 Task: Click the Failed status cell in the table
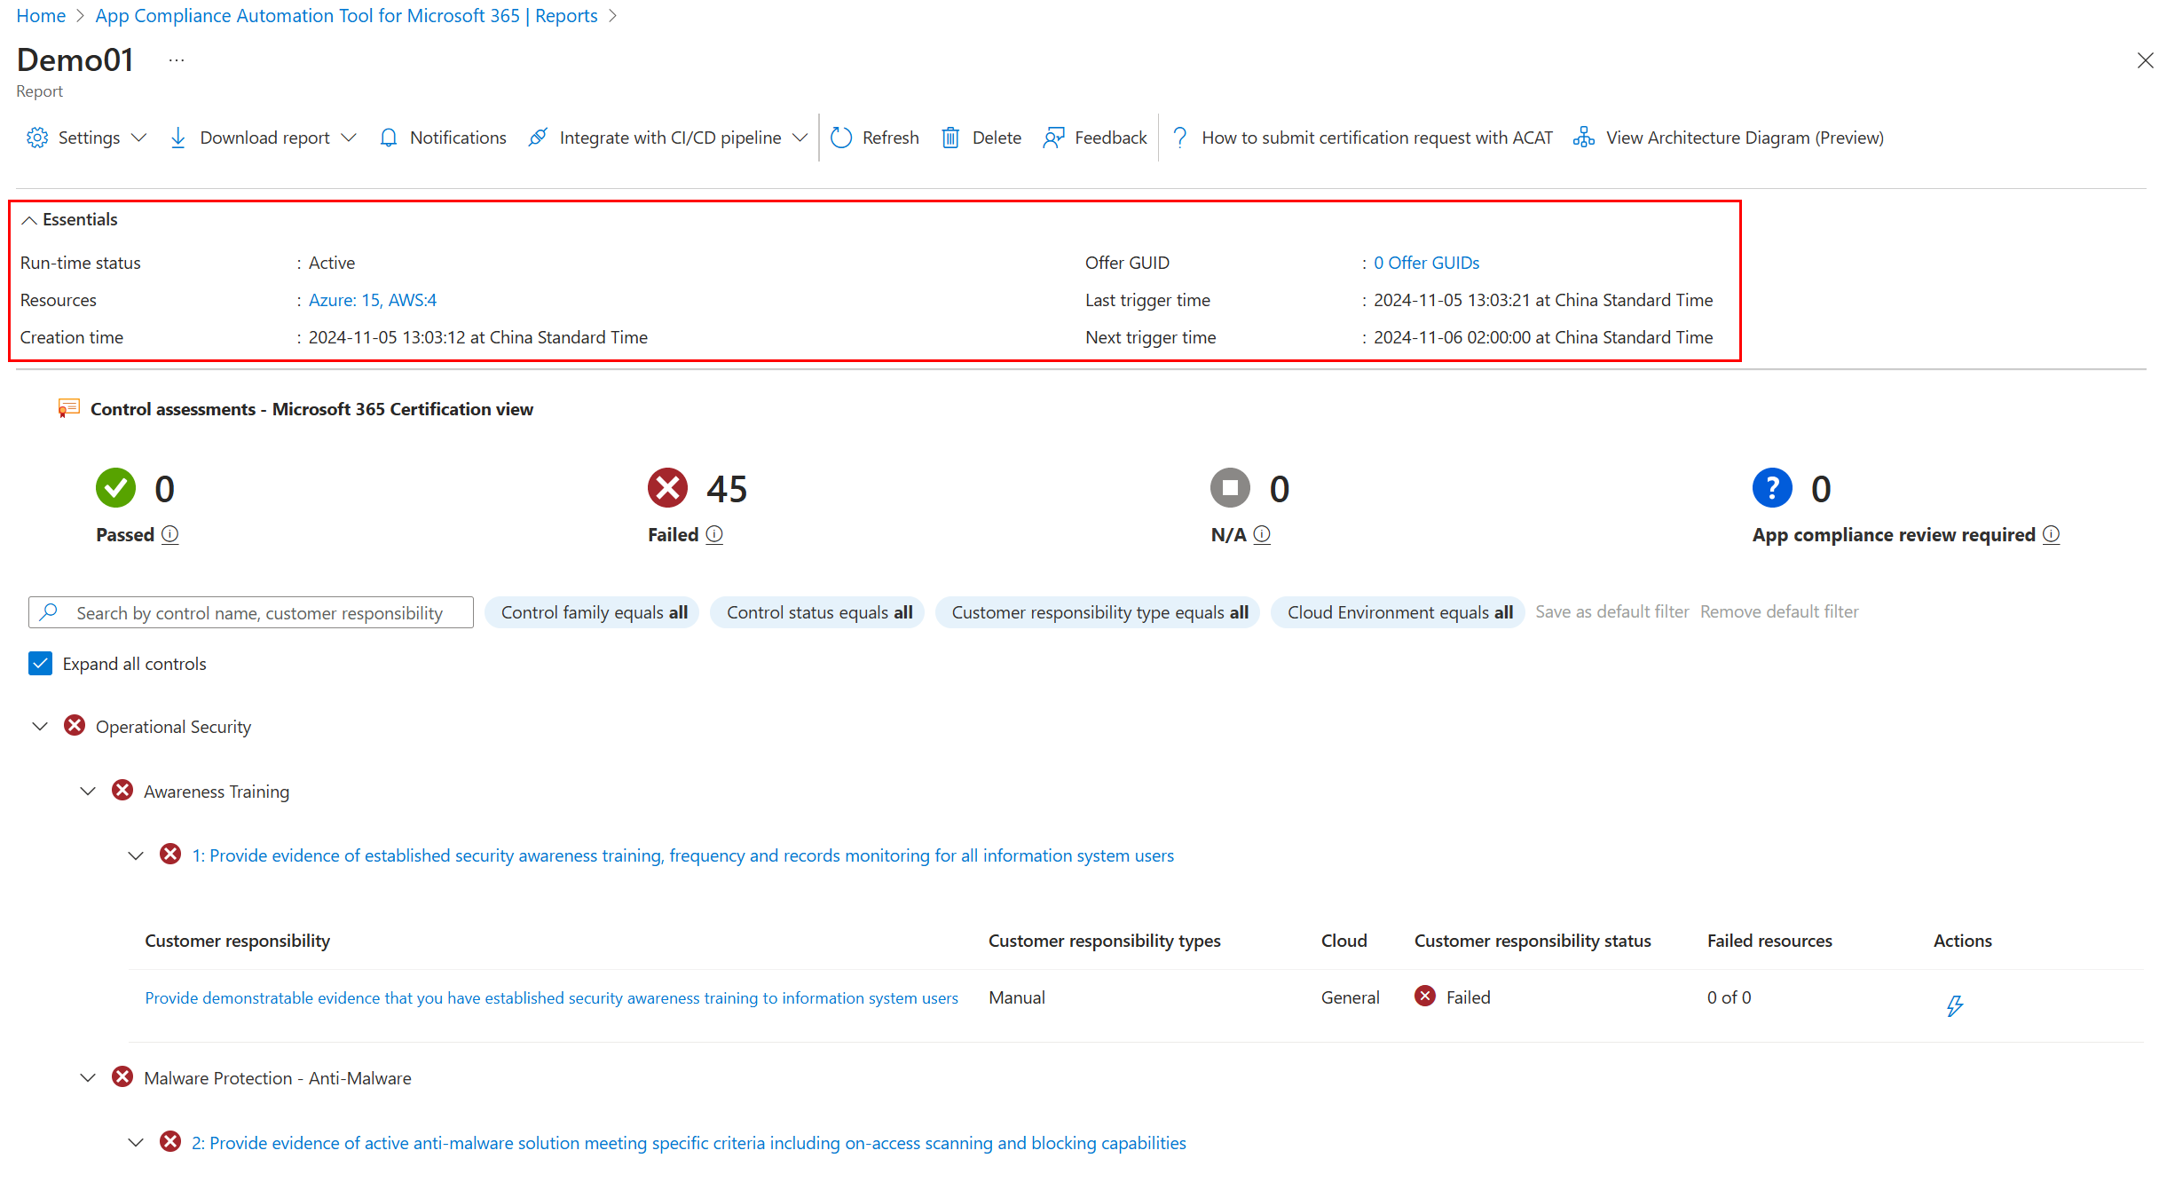click(x=1453, y=997)
